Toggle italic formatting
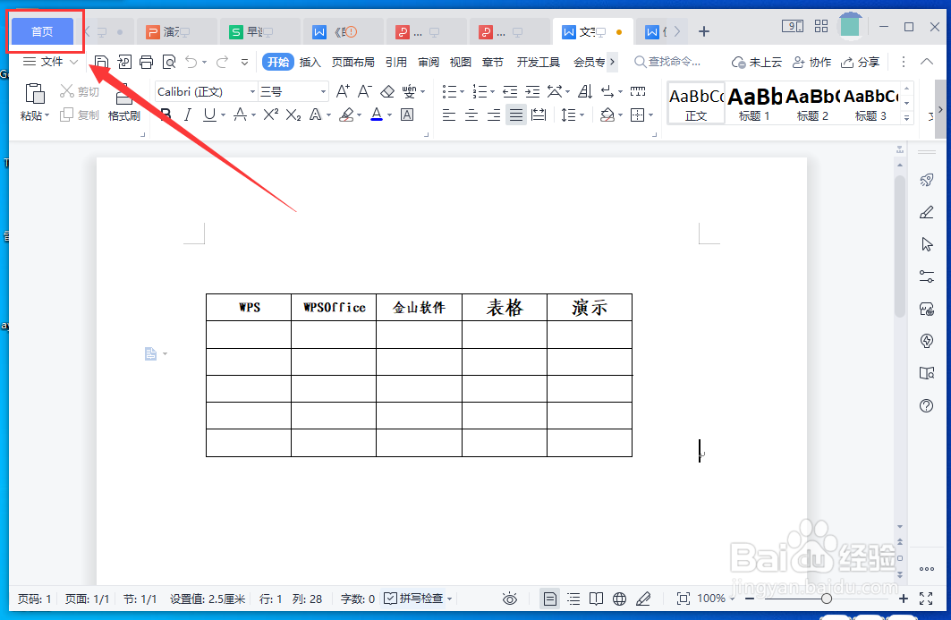 point(188,115)
